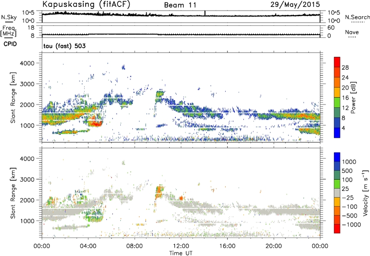The height and width of the screenshot is (256, 370).
Task: Click "Slant Range [km]" label of velocity panel
Action: 13,193
